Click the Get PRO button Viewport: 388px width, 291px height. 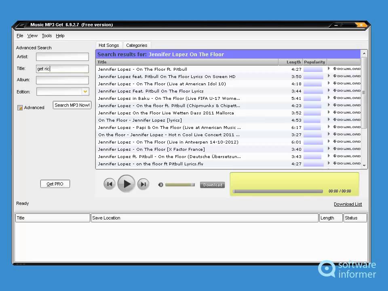click(x=55, y=184)
